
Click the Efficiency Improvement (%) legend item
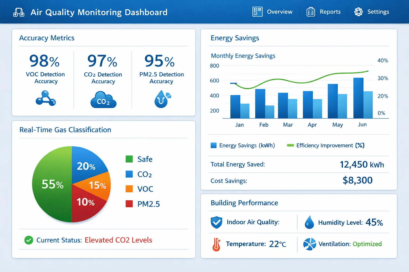pos(325,145)
